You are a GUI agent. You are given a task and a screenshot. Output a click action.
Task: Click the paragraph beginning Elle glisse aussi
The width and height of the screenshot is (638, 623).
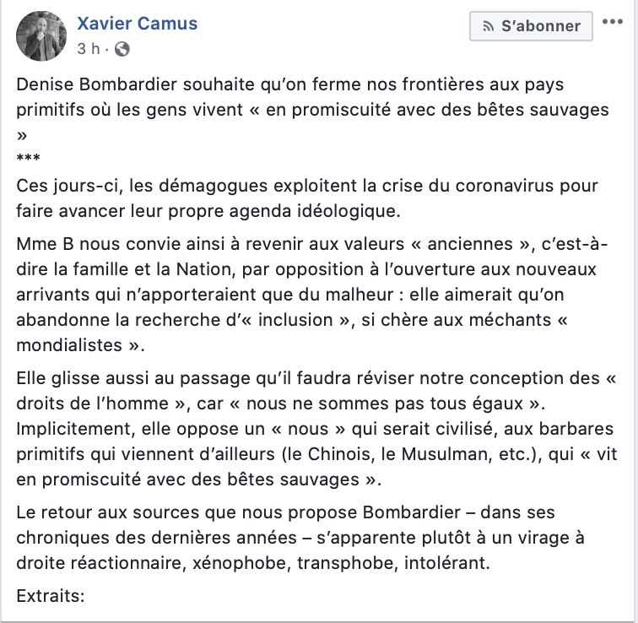click(x=316, y=429)
